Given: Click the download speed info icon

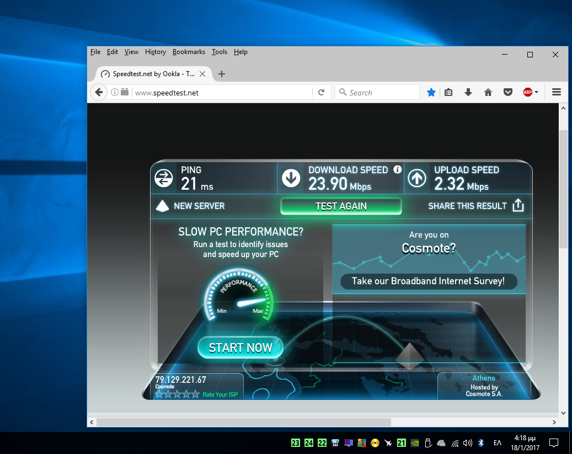Looking at the screenshot, I should [x=398, y=169].
